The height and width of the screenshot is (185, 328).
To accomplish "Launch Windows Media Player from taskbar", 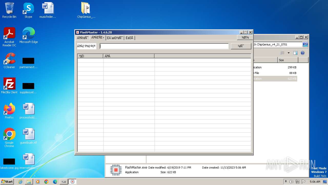I will coord(38,182).
